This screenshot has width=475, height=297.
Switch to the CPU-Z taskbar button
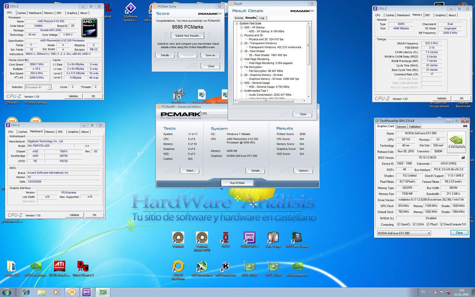point(86,292)
